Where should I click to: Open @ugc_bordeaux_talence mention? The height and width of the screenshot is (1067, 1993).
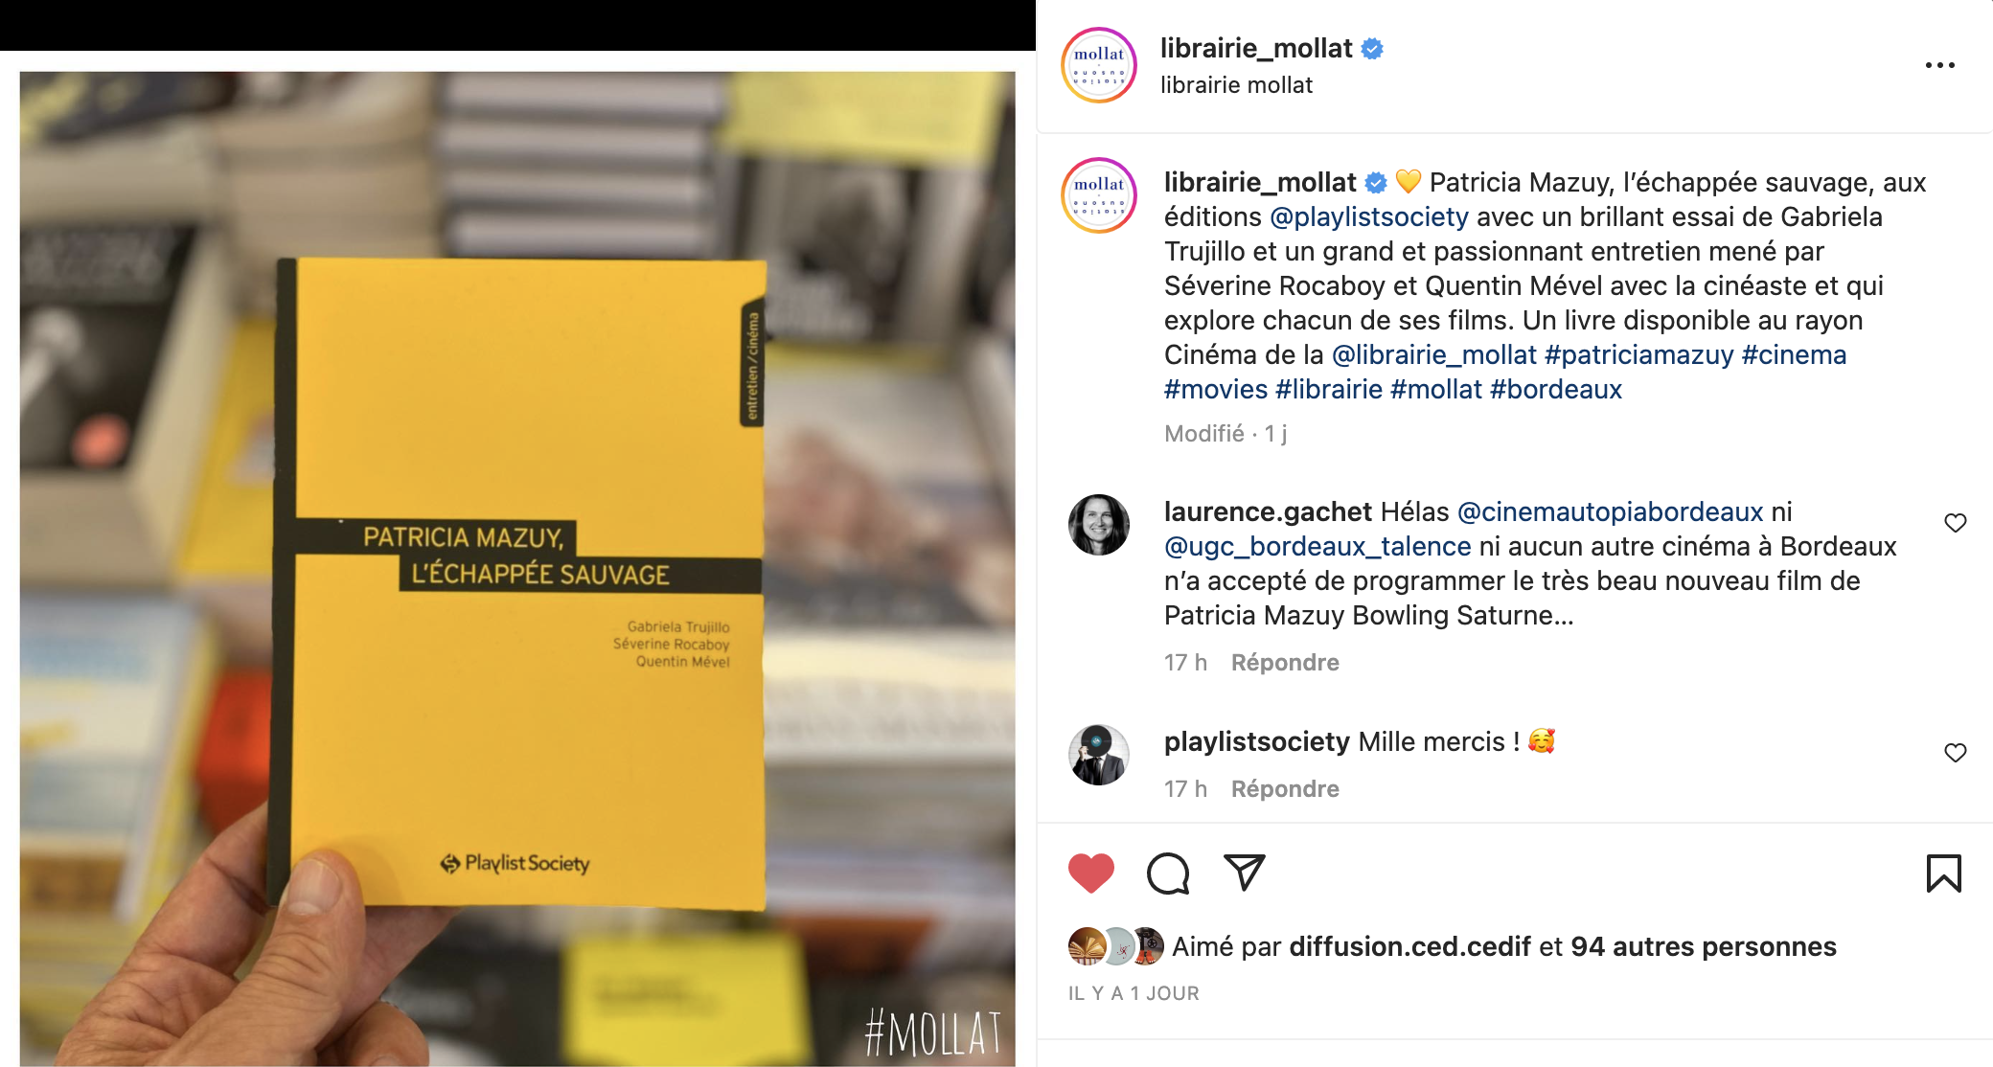(x=1317, y=547)
